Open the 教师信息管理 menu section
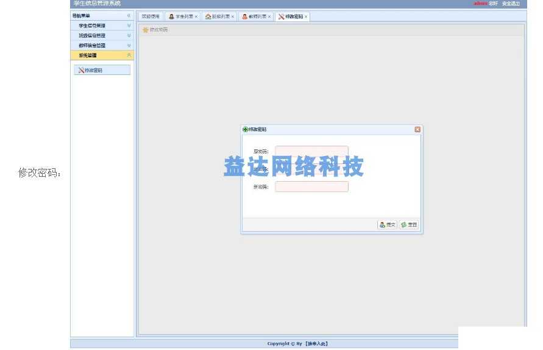Screen dimensions: 543x350 pos(102,45)
